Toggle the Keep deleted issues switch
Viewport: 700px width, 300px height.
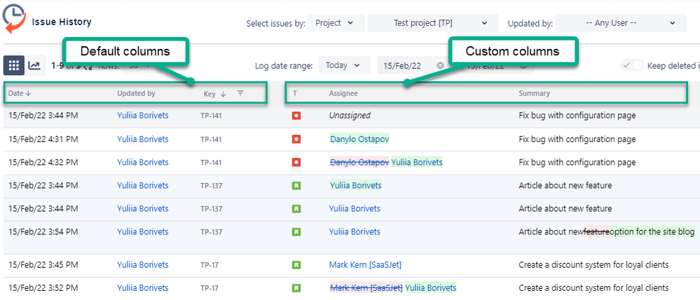(632, 66)
